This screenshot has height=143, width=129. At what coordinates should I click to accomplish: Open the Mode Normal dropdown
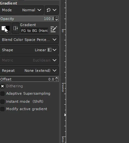coord(22,10)
